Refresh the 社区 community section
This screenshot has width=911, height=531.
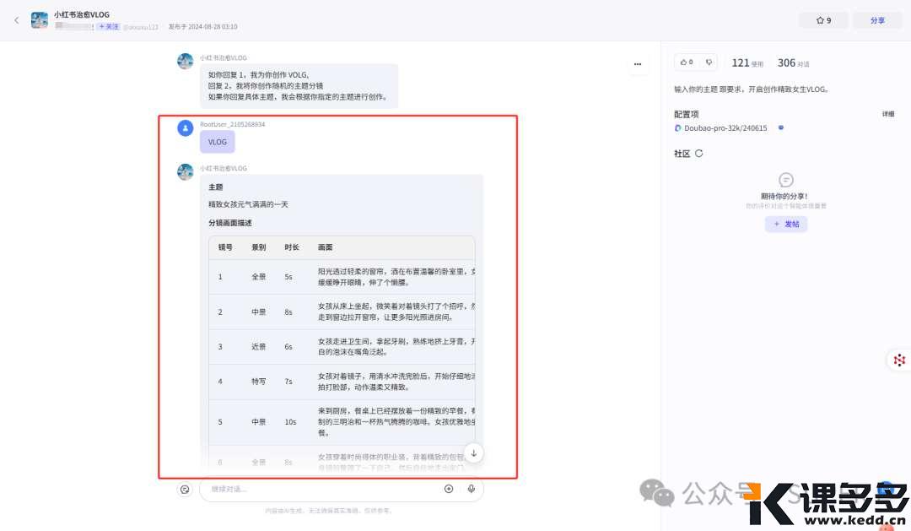[699, 154]
